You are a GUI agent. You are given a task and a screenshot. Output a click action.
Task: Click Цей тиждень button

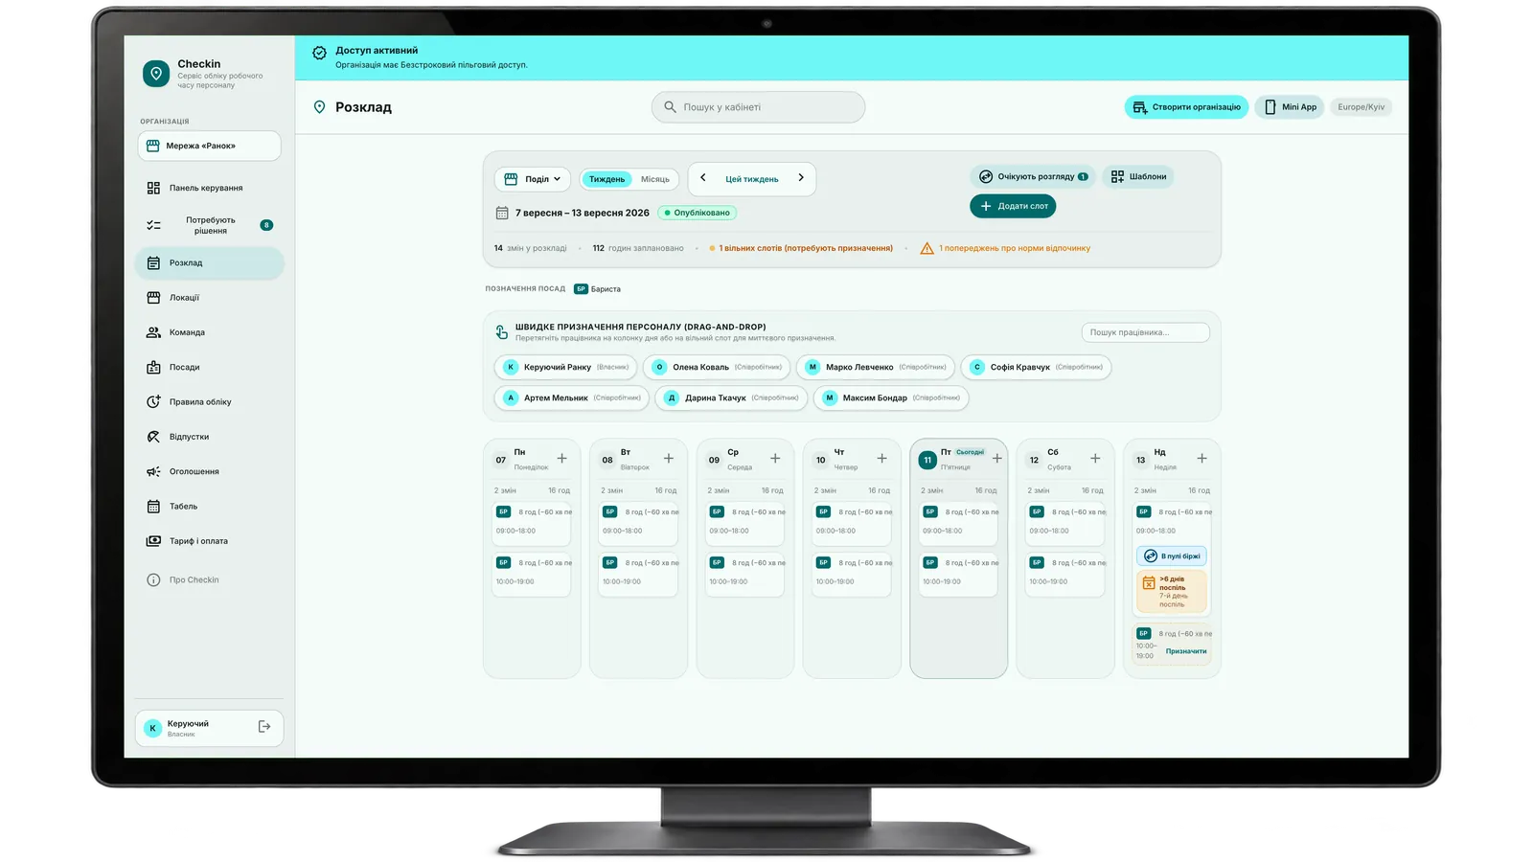(x=752, y=179)
